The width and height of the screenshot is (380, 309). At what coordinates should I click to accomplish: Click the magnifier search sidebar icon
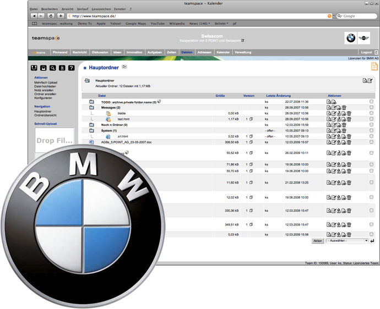pos(52,68)
